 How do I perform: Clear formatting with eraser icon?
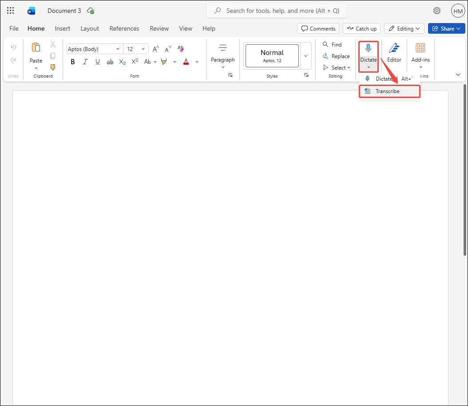coord(181,49)
